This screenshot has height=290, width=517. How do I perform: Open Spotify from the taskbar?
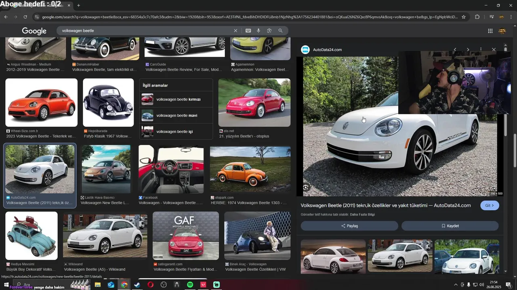pyautogui.click(x=190, y=285)
